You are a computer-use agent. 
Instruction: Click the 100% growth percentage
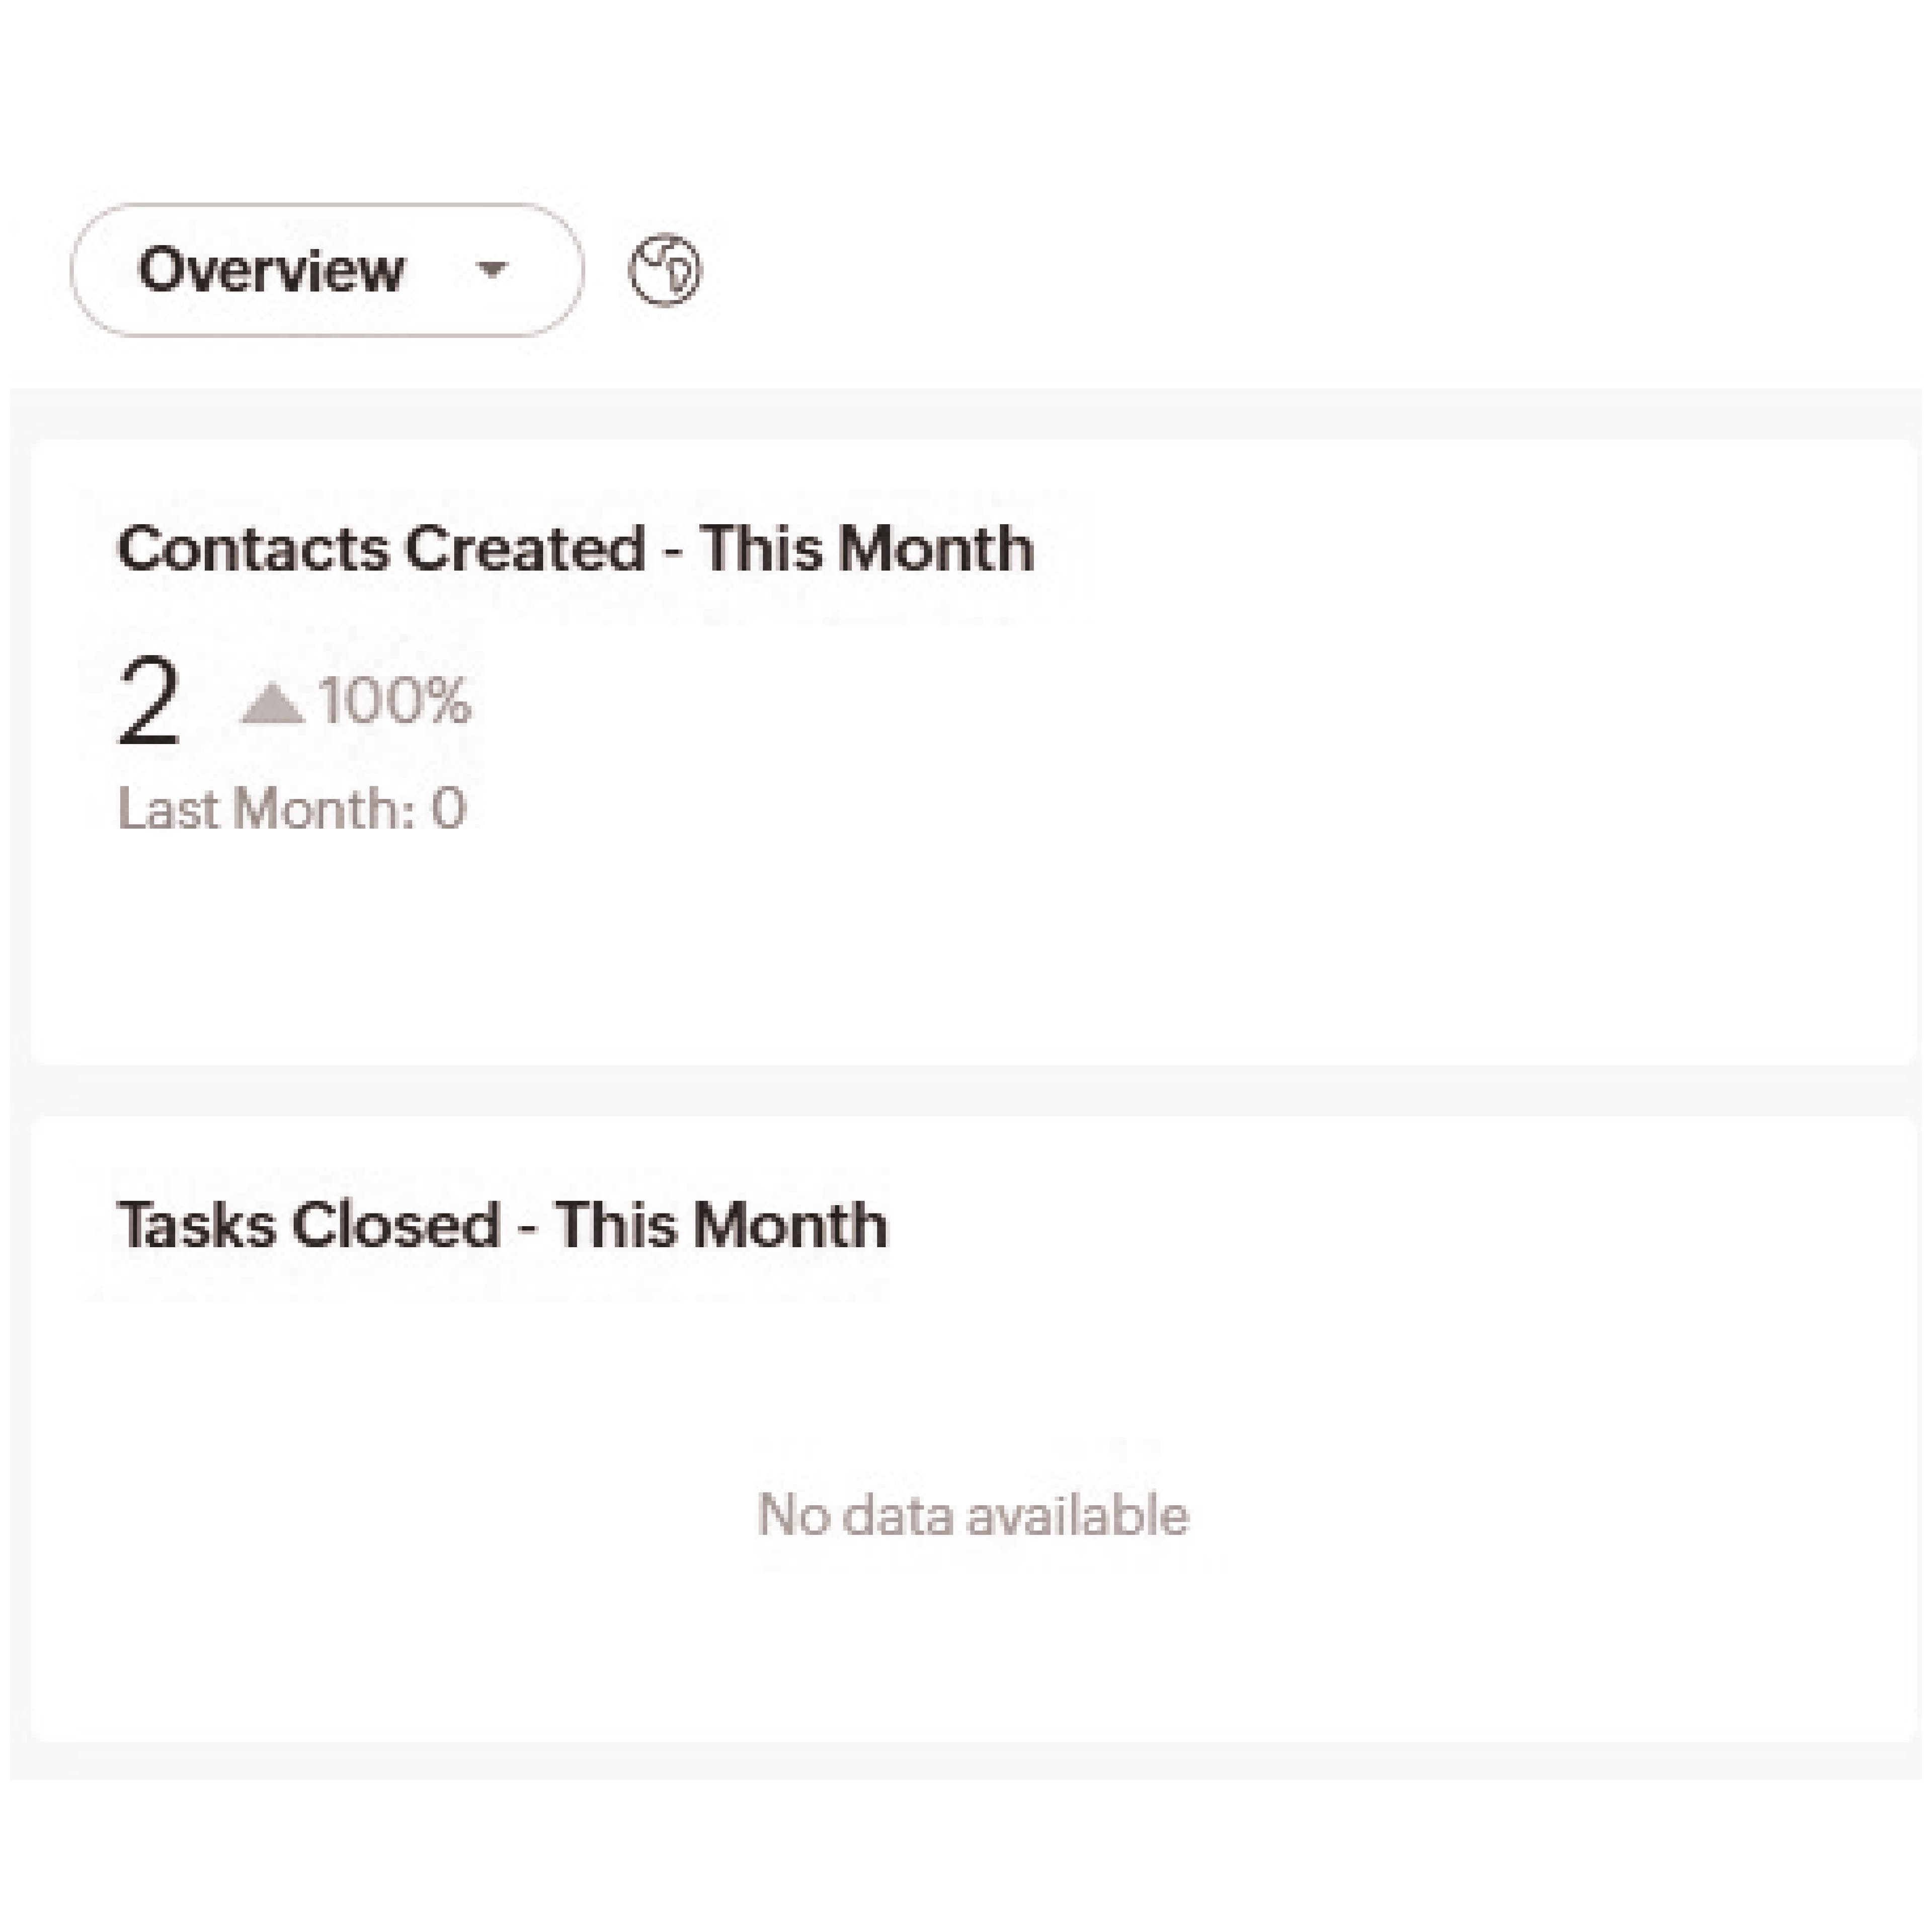[x=395, y=701]
